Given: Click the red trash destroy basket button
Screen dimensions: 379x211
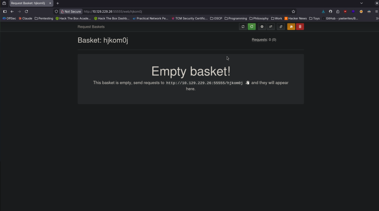Looking at the screenshot, I should [300, 27].
